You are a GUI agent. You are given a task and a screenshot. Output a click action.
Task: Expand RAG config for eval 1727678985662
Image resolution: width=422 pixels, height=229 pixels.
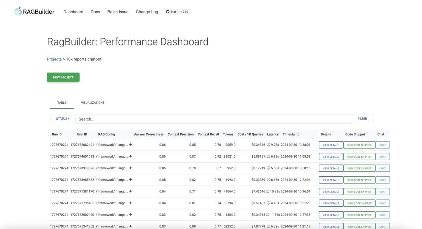pyautogui.click(x=131, y=180)
